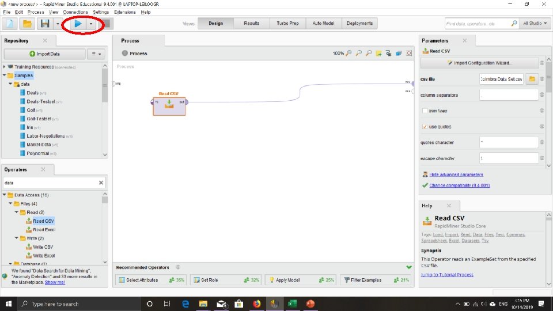Viewport: 553px width, 311px height.
Task: Expand the Training Resources tree node
Action: [x=4, y=67]
